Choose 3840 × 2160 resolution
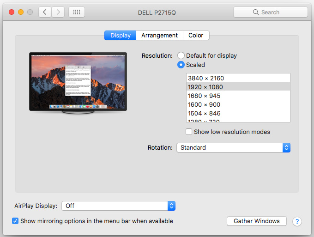Image resolution: width=314 pixels, height=237 pixels. [x=238, y=78]
